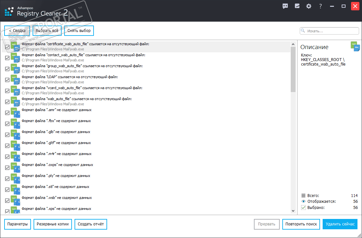This screenshot has height=238, width=362.
Task: Click icon of "wab_auto_file" entry
Action: click(15, 102)
